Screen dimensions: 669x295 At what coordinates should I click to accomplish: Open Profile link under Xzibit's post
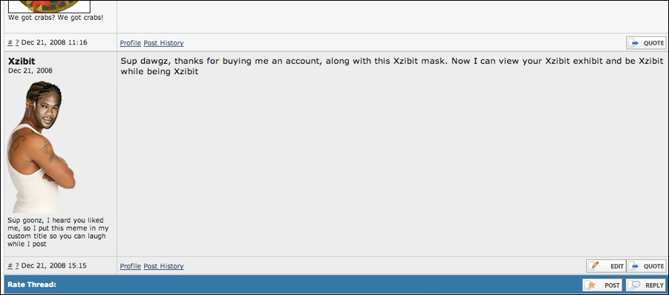[130, 266]
